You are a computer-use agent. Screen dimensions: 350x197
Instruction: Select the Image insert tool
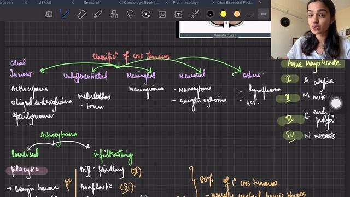162,14
